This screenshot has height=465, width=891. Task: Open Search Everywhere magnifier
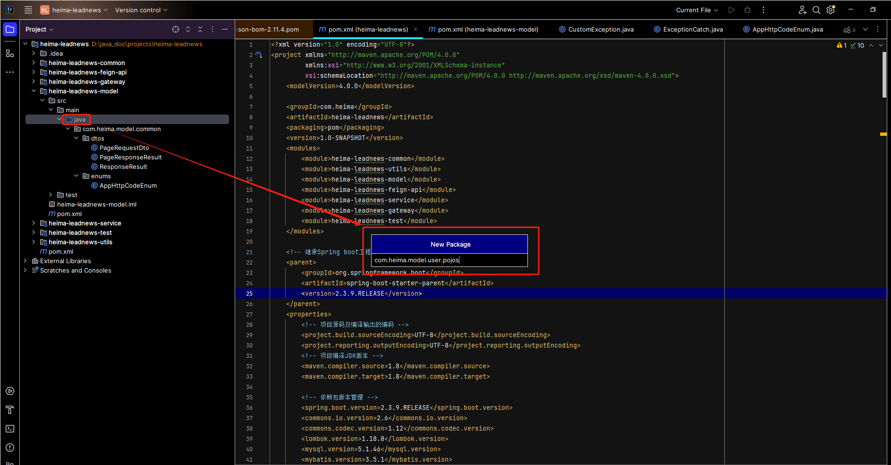(x=816, y=10)
